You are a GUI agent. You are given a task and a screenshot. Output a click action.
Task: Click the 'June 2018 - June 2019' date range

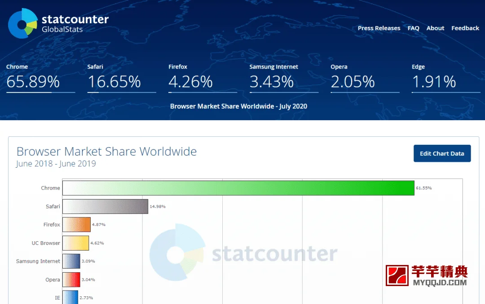(56, 163)
